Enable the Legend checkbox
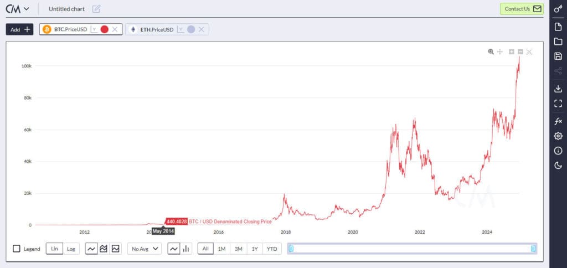This screenshot has height=268, width=567. point(17,249)
